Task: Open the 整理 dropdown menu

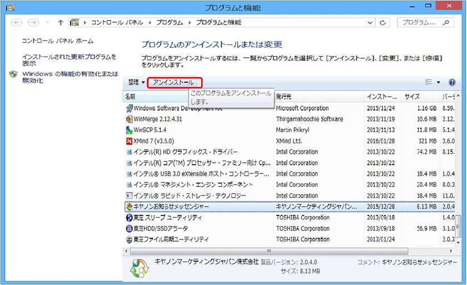Action: coord(136,82)
